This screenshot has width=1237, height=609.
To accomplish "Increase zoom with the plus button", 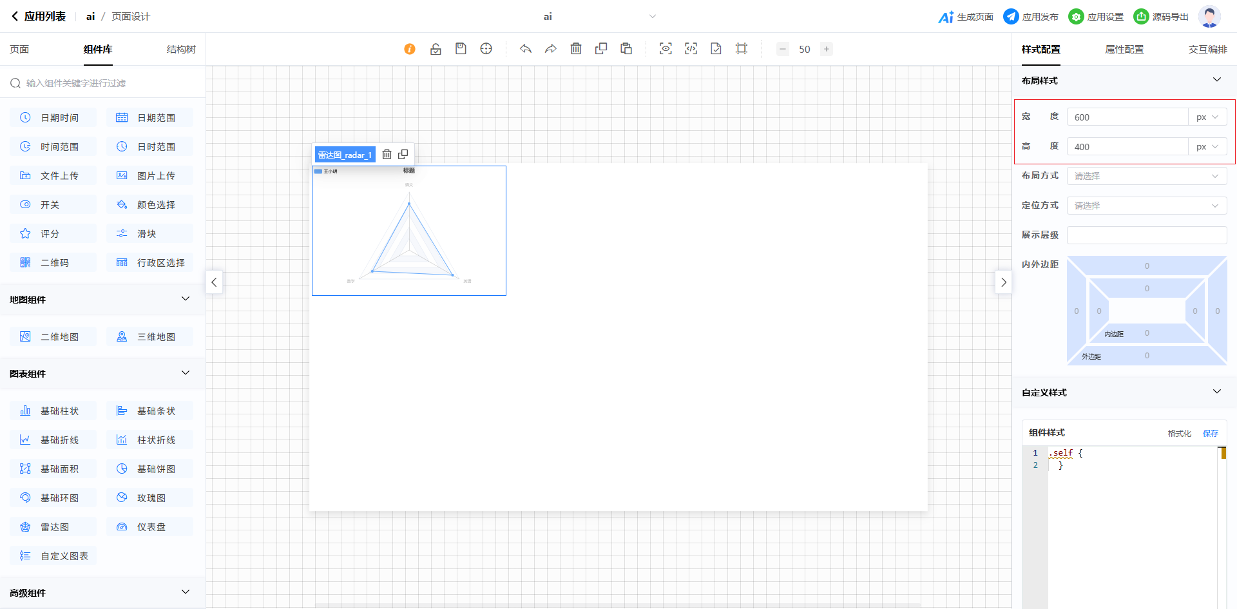I will (x=827, y=49).
